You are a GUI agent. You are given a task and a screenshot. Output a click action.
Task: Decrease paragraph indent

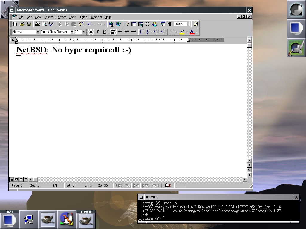pos(156,32)
